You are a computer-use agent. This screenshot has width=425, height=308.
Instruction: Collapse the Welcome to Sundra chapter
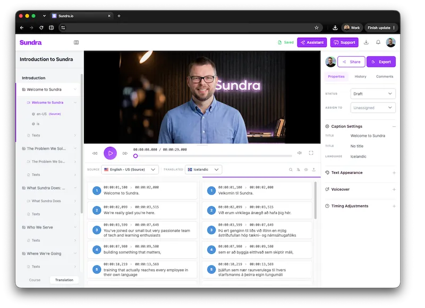75,90
